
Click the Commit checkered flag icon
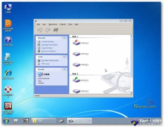tap(55, 30)
